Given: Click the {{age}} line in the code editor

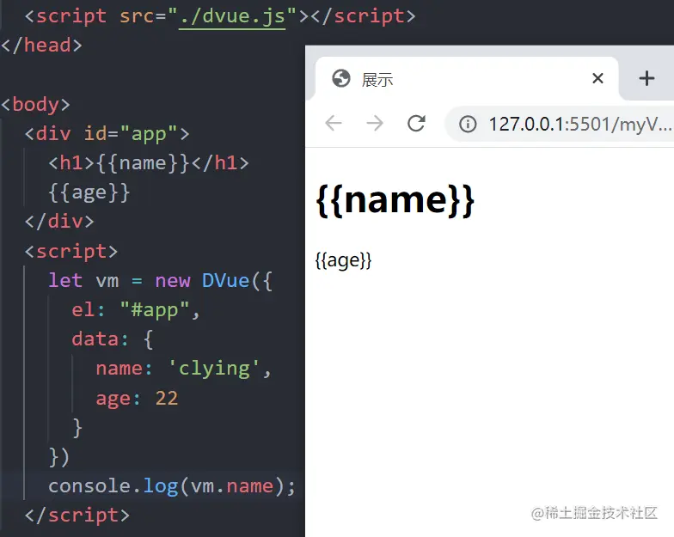Looking at the screenshot, I should click(89, 192).
